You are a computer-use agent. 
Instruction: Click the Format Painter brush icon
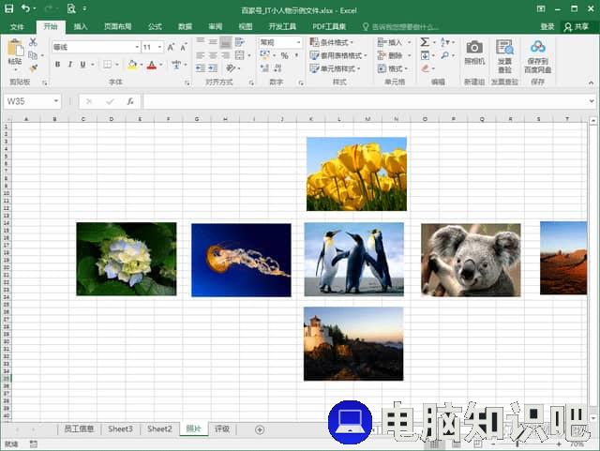click(33, 68)
